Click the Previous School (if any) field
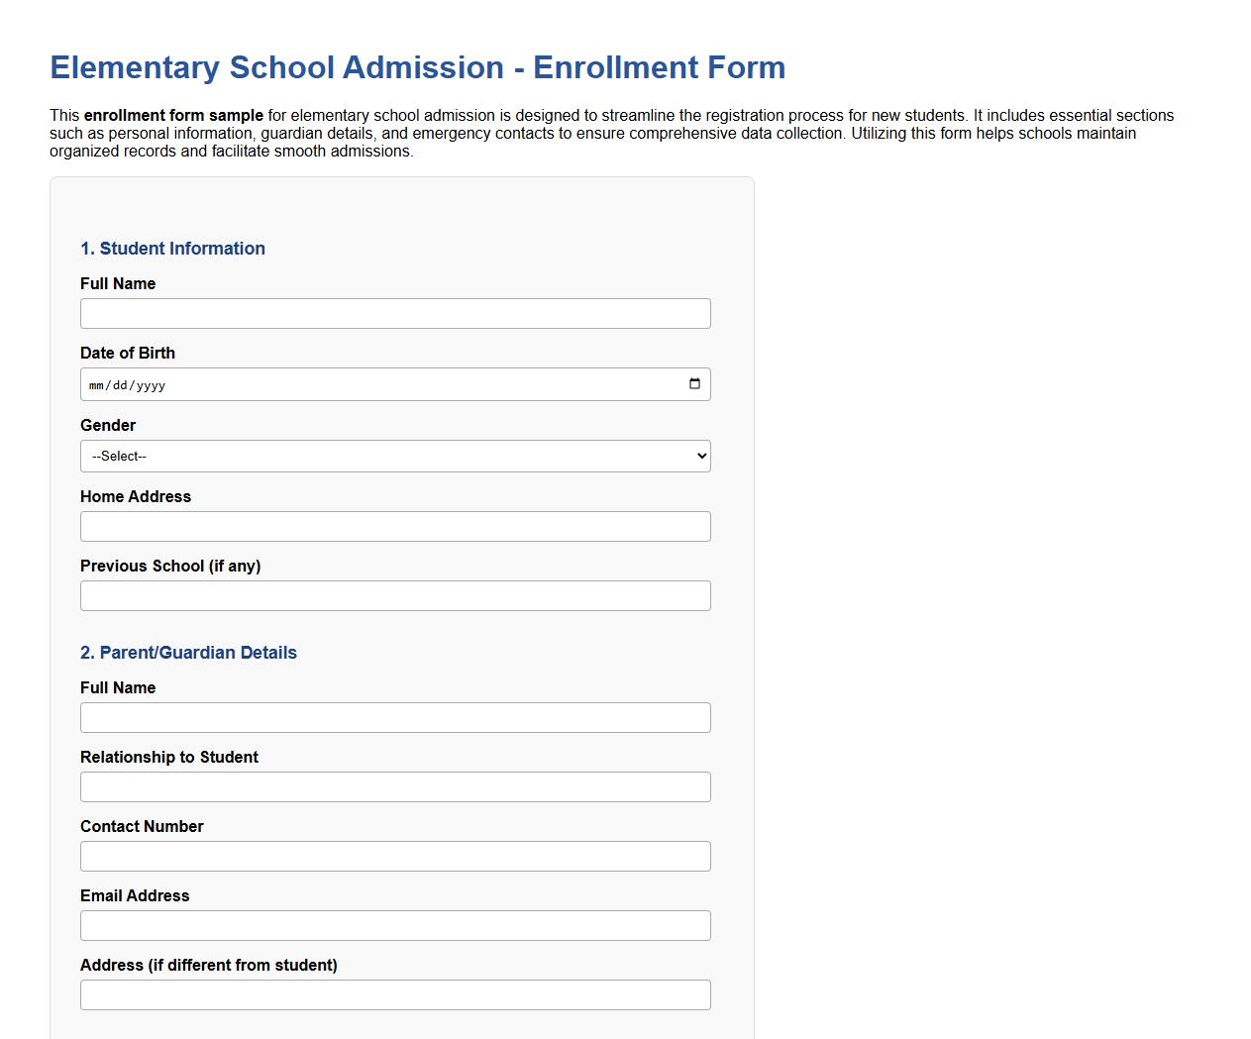1251x1039 pixels. tap(395, 595)
